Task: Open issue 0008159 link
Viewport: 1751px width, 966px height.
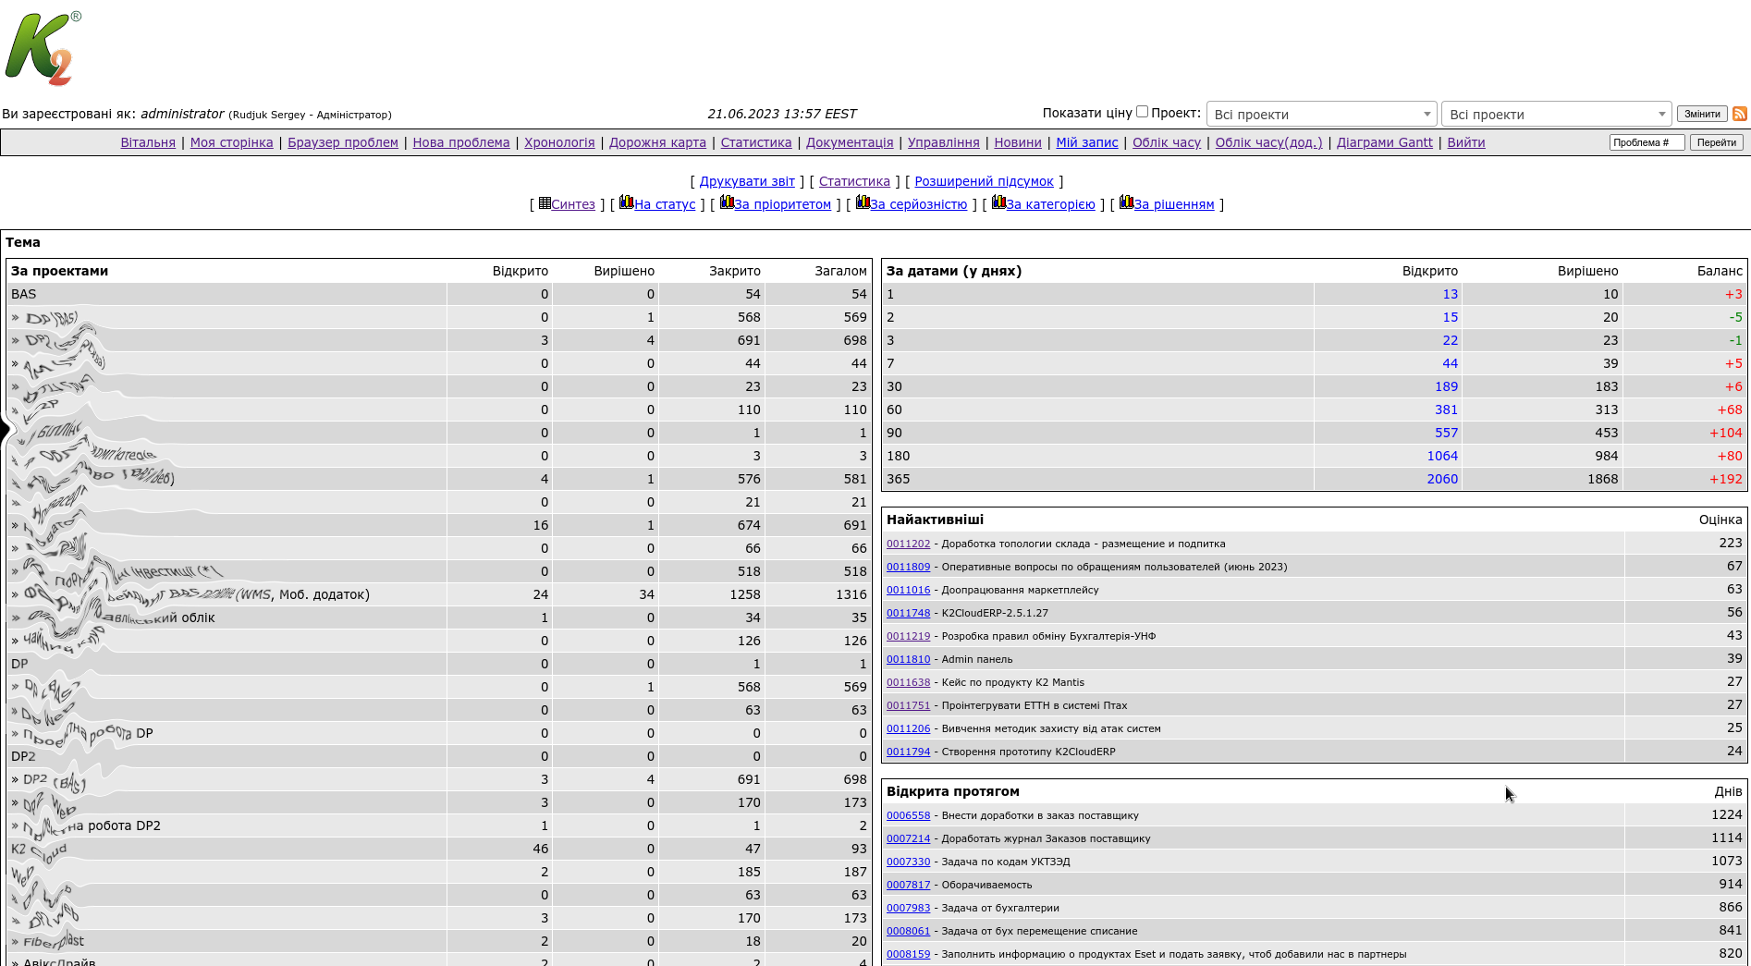Action: [908, 954]
